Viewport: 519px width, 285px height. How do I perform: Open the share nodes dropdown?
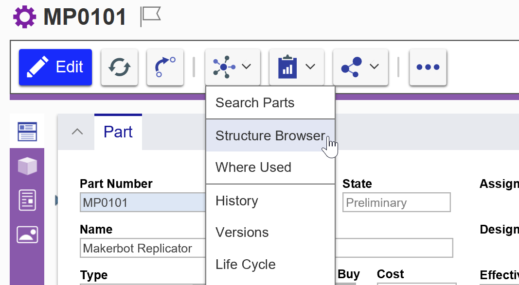(360, 67)
